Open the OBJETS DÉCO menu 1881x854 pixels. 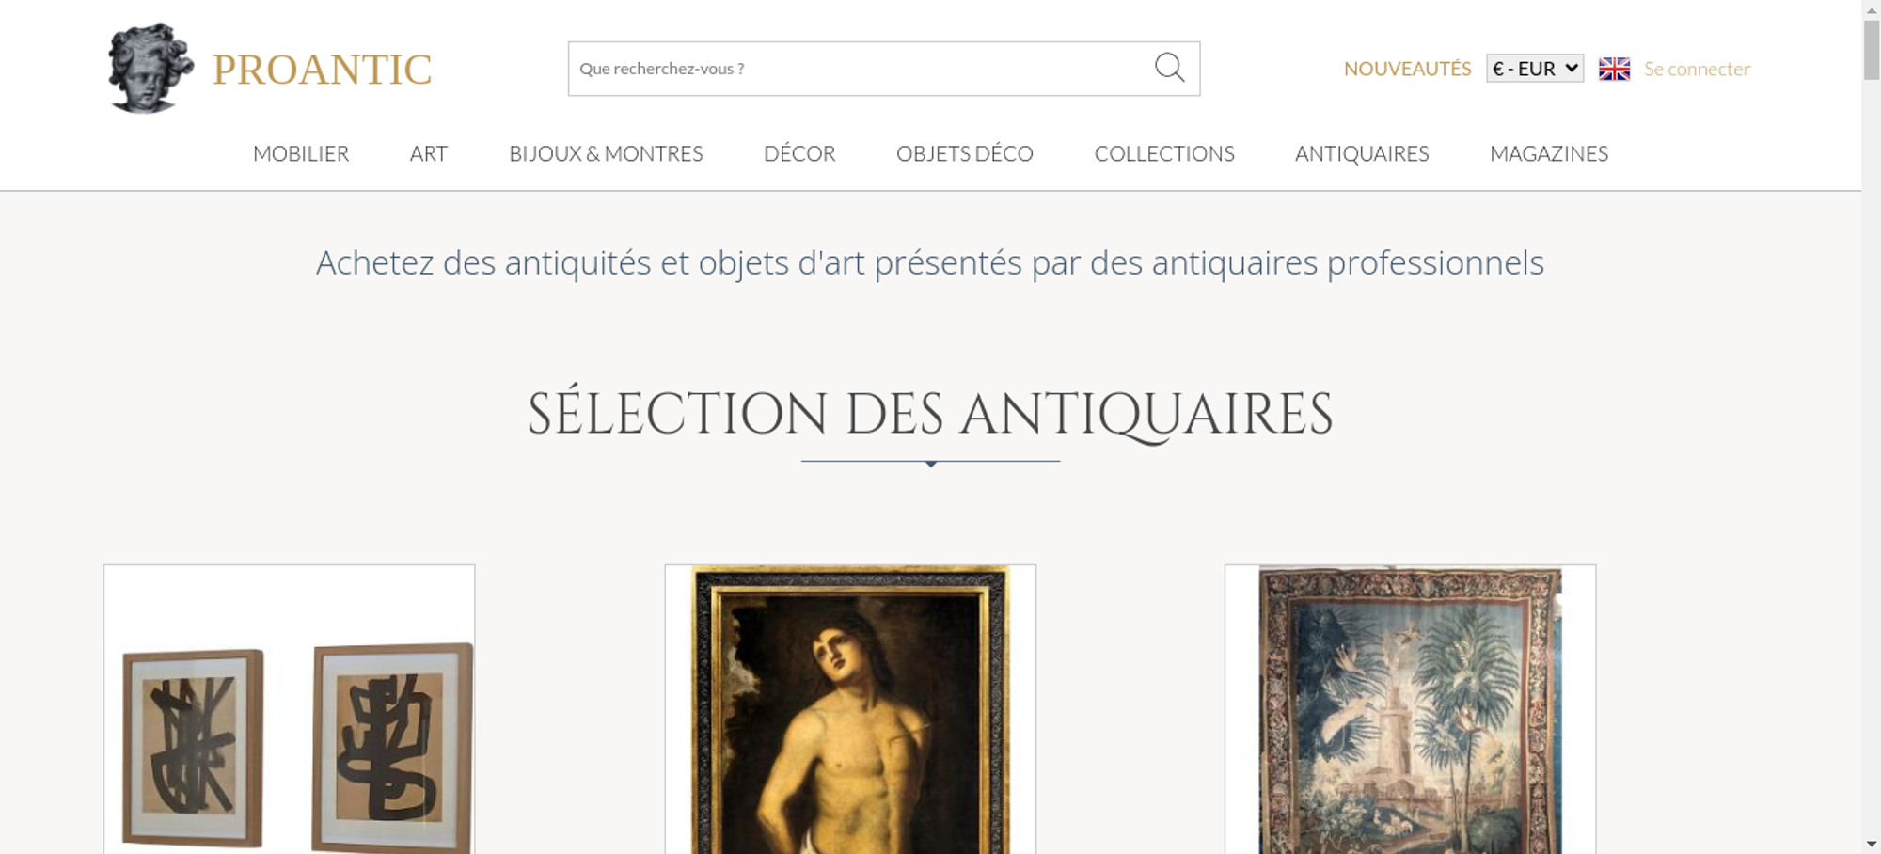click(x=965, y=153)
